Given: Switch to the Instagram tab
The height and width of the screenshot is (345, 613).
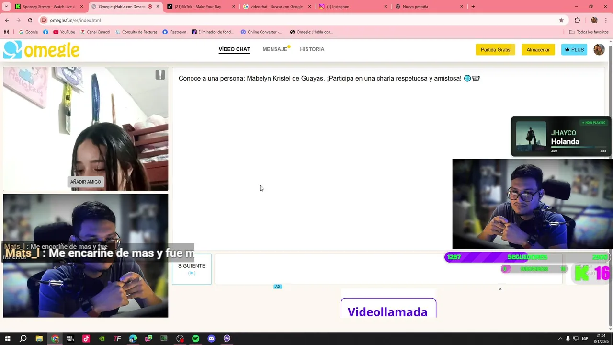Looking at the screenshot, I should click(x=353, y=7).
